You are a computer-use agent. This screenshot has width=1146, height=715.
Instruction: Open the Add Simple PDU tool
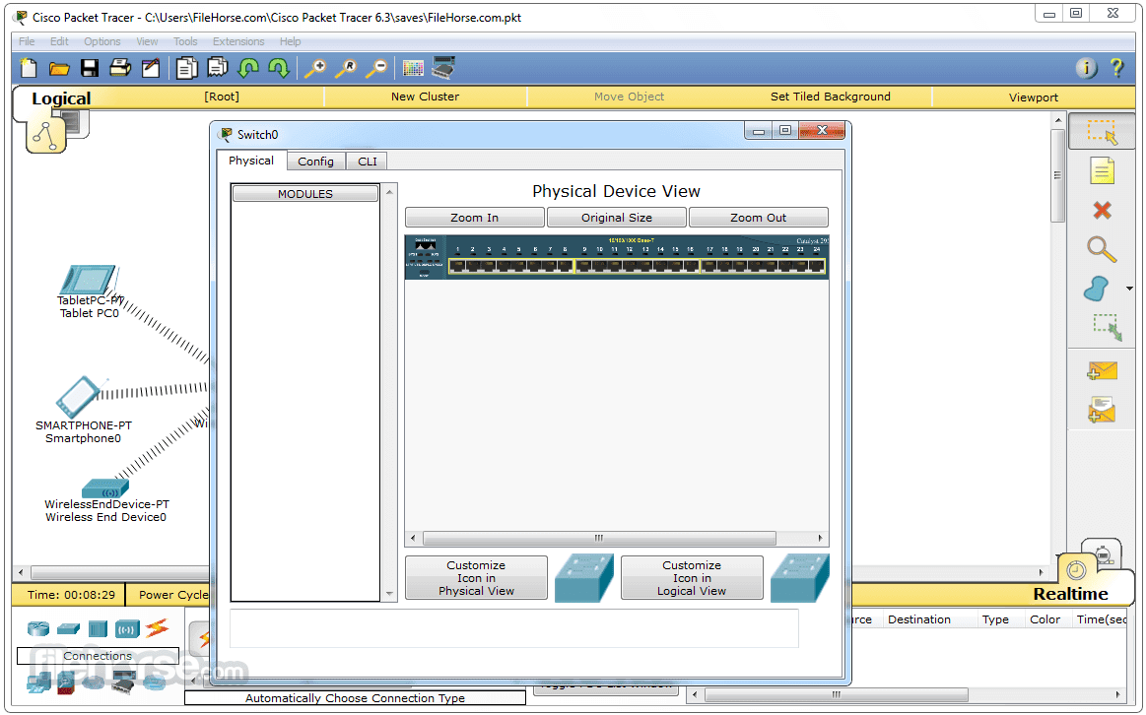[1102, 370]
